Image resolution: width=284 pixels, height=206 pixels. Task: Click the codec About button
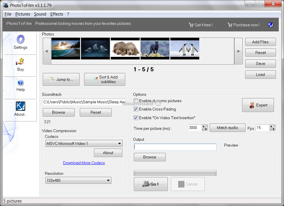108,153
